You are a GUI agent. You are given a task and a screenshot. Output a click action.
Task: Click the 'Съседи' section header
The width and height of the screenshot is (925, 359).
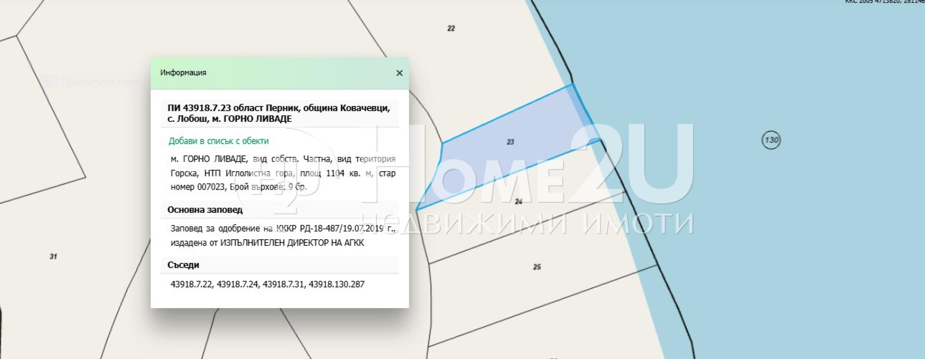click(x=183, y=265)
